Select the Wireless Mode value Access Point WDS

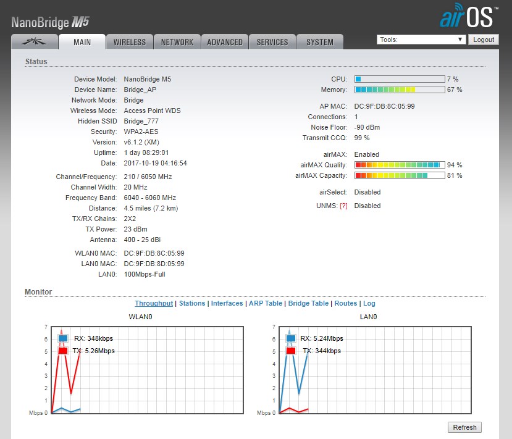tap(152, 111)
